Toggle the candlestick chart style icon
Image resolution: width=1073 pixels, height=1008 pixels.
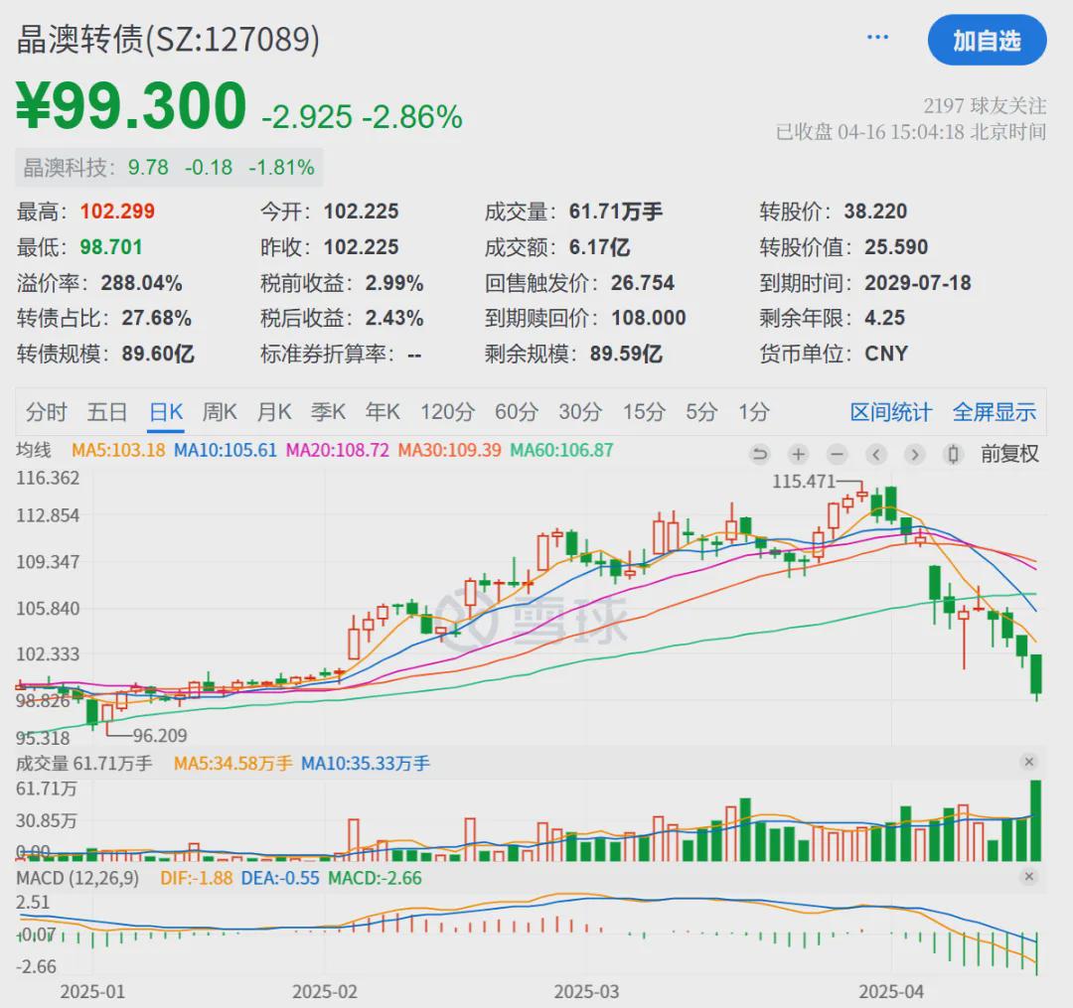pos(953,454)
